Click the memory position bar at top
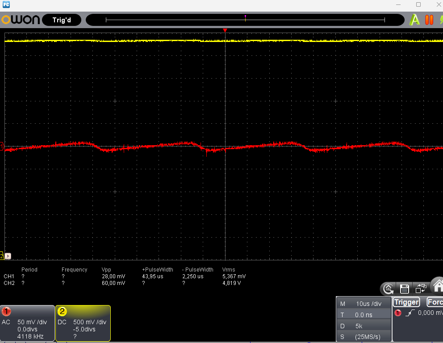The image size is (443, 343). [245, 20]
